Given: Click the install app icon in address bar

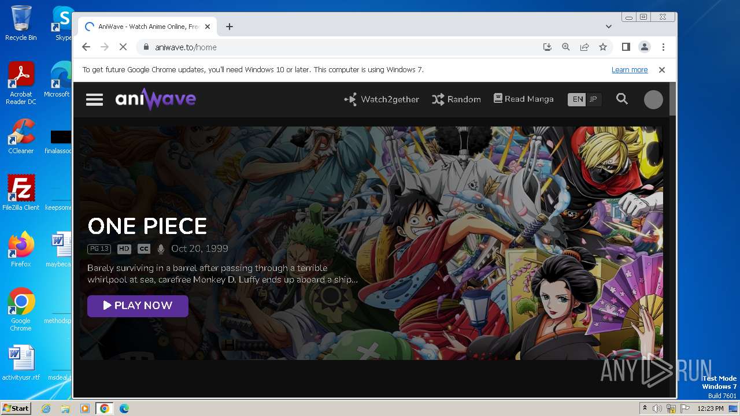Looking at the screenshot, I should (x=547, y=47).
